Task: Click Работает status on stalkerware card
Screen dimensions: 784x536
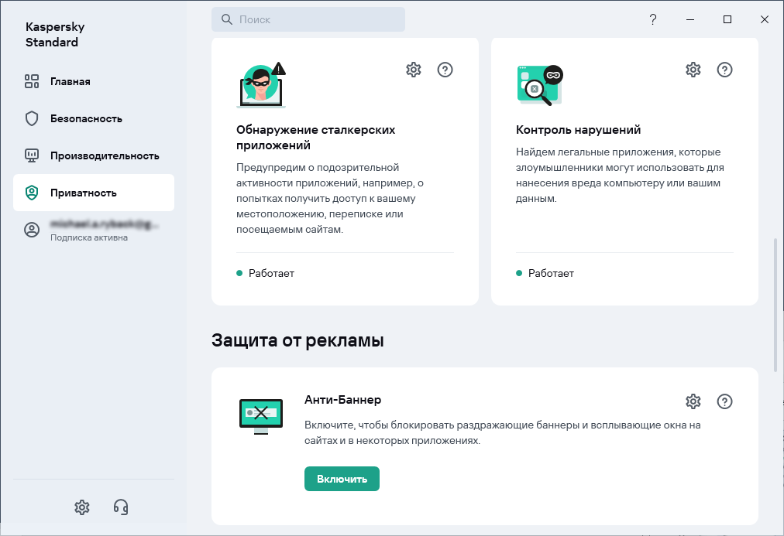Action: pyautogui.click(x=266, y=273)
